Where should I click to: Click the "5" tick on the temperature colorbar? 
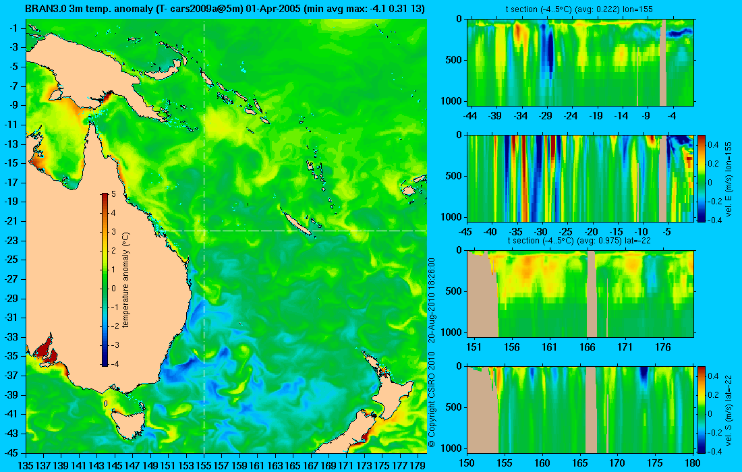pos(113,194)
